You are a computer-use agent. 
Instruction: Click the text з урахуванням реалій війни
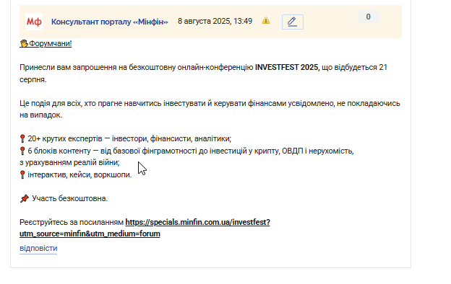coord(69,163)
